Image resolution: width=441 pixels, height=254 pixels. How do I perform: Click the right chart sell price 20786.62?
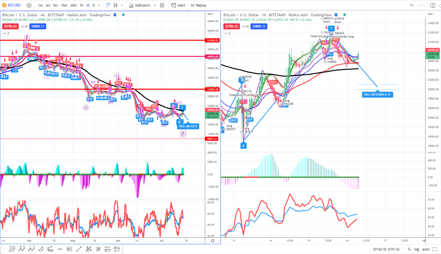coord(232,26)
